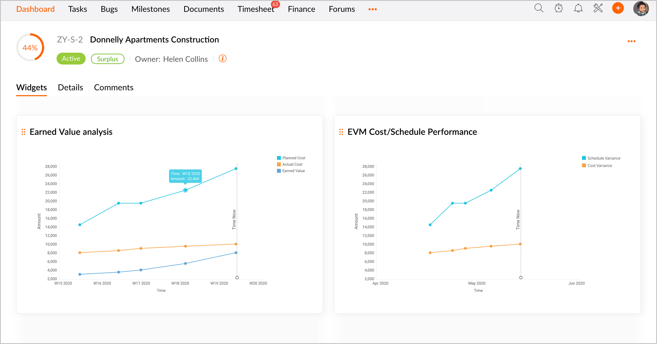Image resolution: width=657 pixels, height=344 pixels.
Task: Click the project info icon
Action: pos(222,59)
